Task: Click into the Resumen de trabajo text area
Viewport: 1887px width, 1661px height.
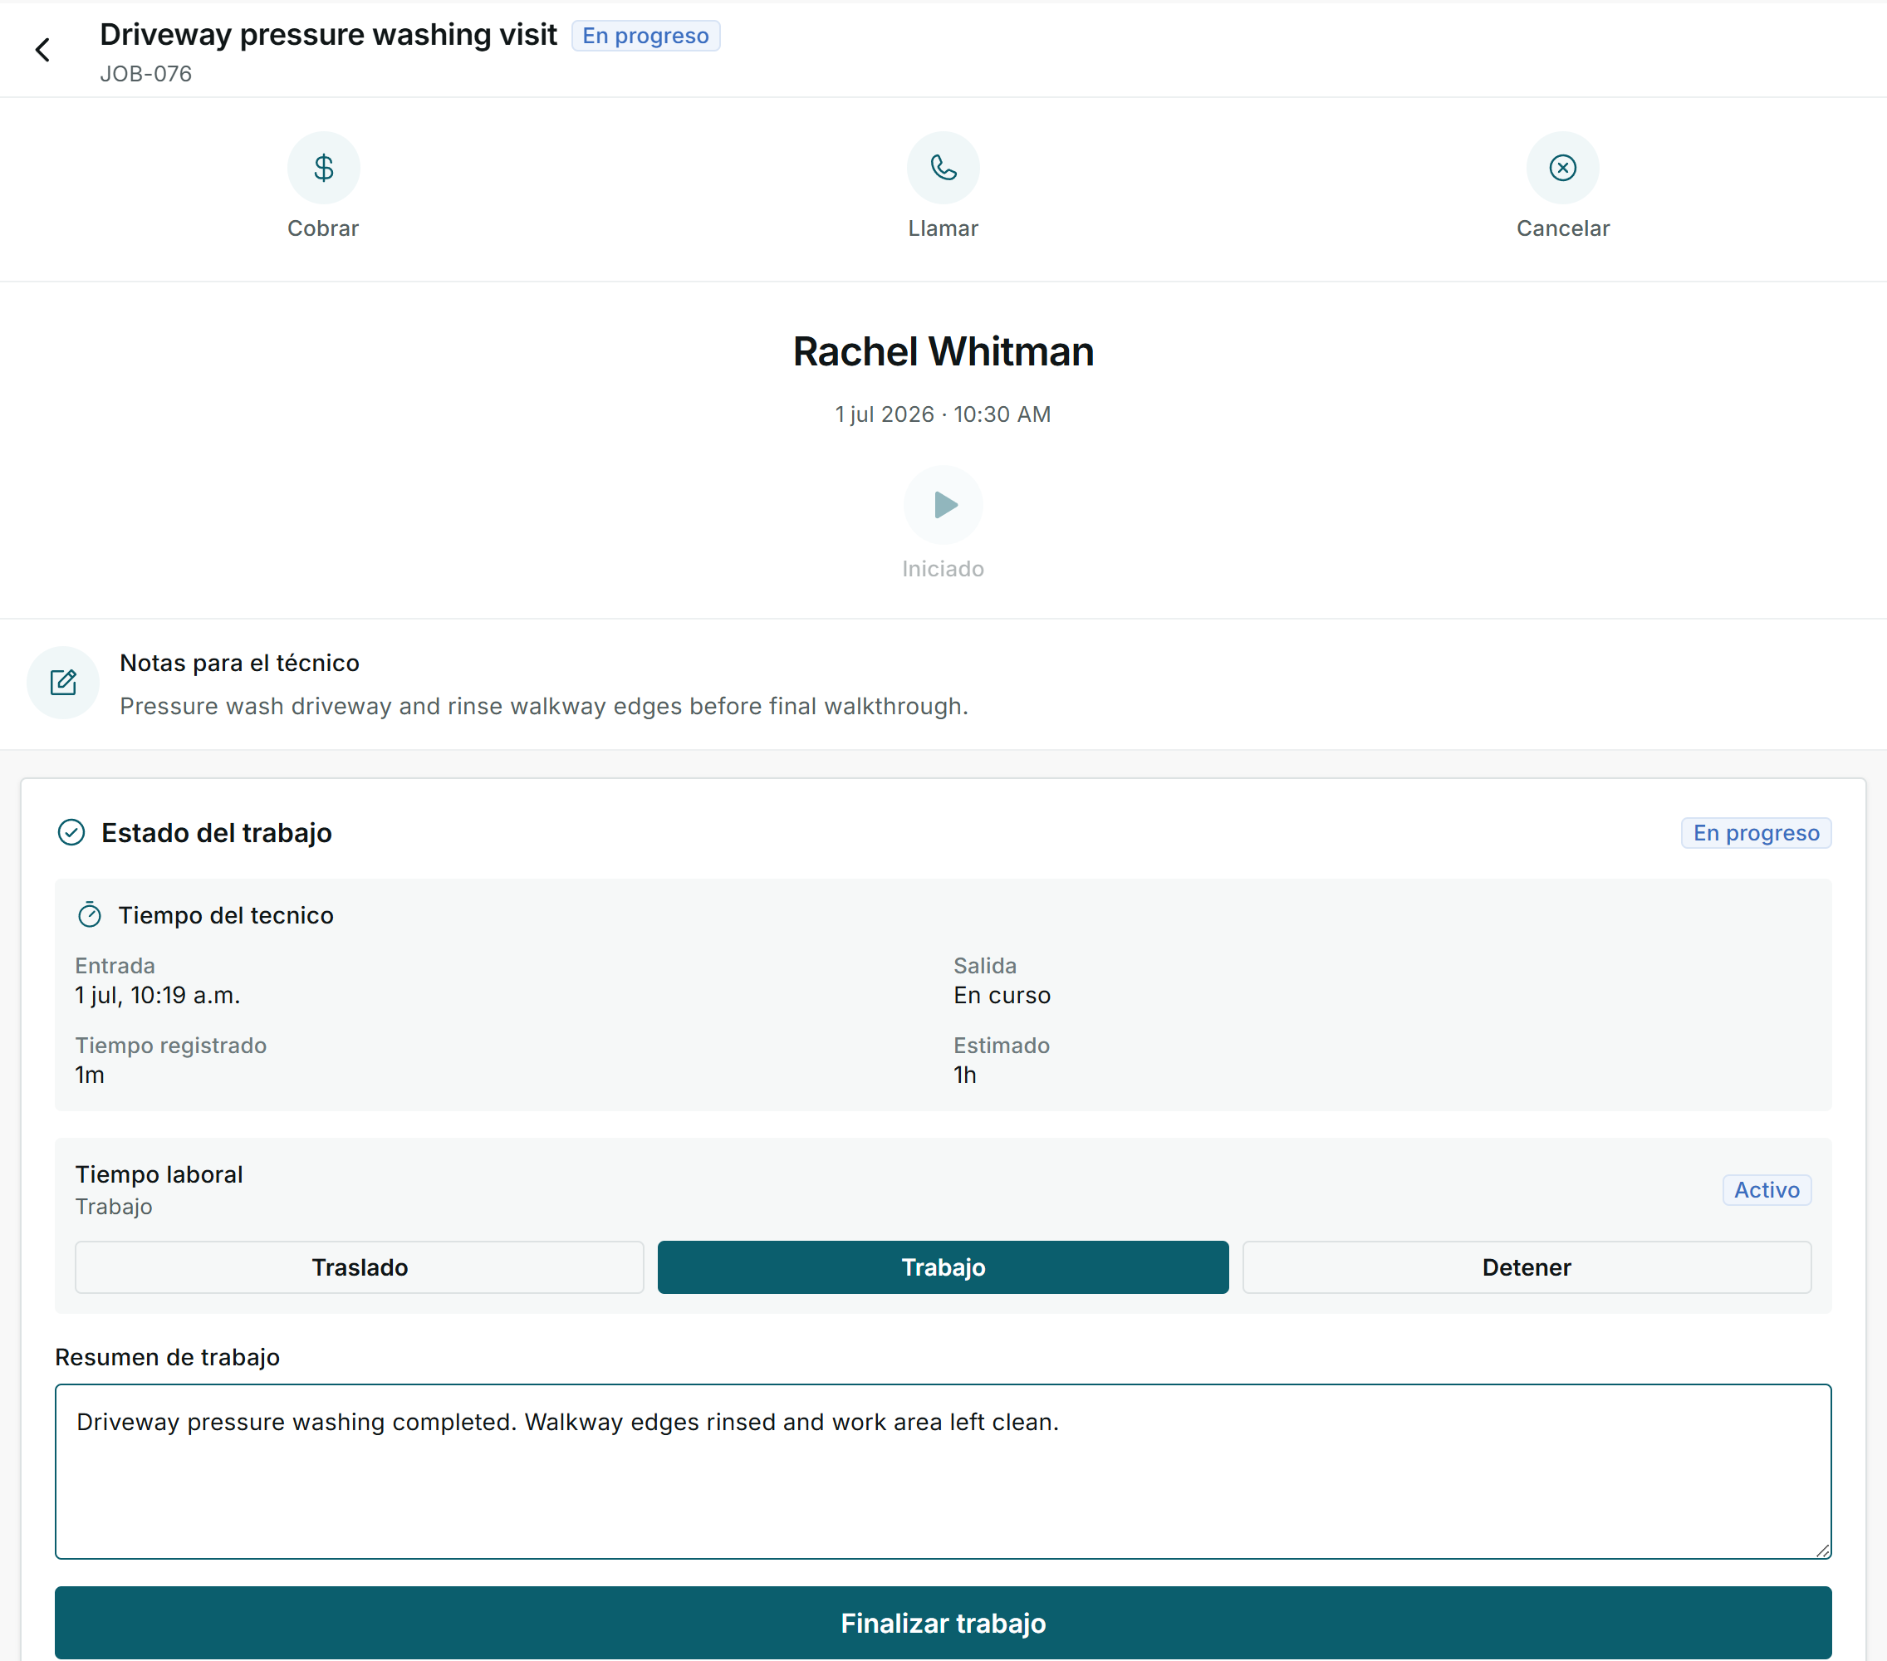Action: pyautogui.click(x=943, y=1471)
